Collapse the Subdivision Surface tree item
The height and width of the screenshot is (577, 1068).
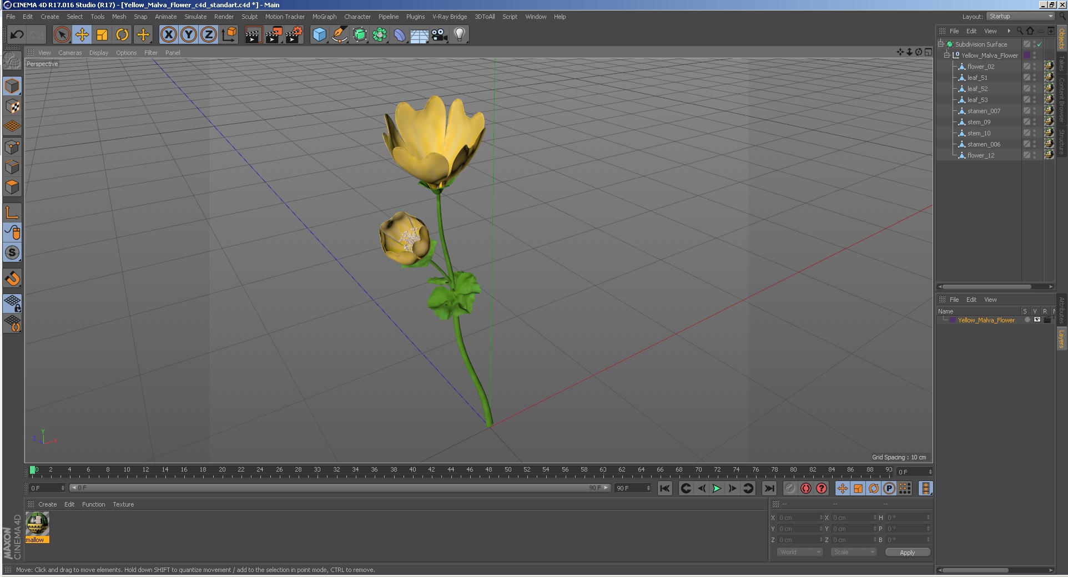[941, 44]
